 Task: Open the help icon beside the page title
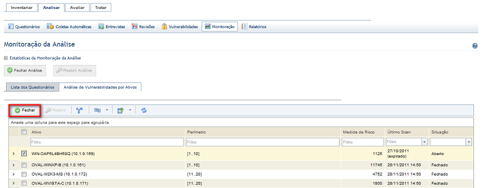coord(474,46)
